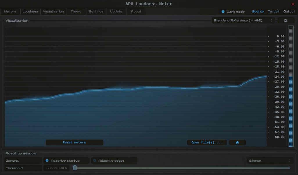The image size is (298, 175).
Task: Click the 0.00 scale value
Action: point(281,37)
